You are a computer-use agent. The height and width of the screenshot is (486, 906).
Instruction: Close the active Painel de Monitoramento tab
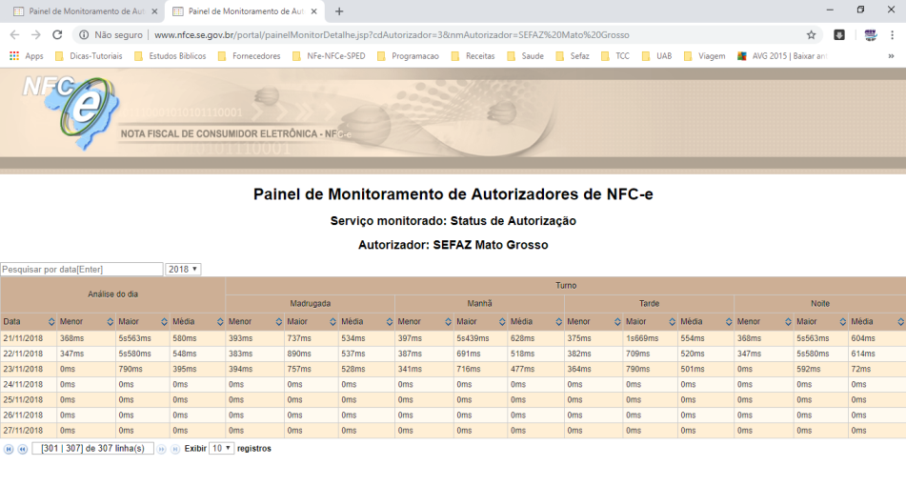[313, 11]
